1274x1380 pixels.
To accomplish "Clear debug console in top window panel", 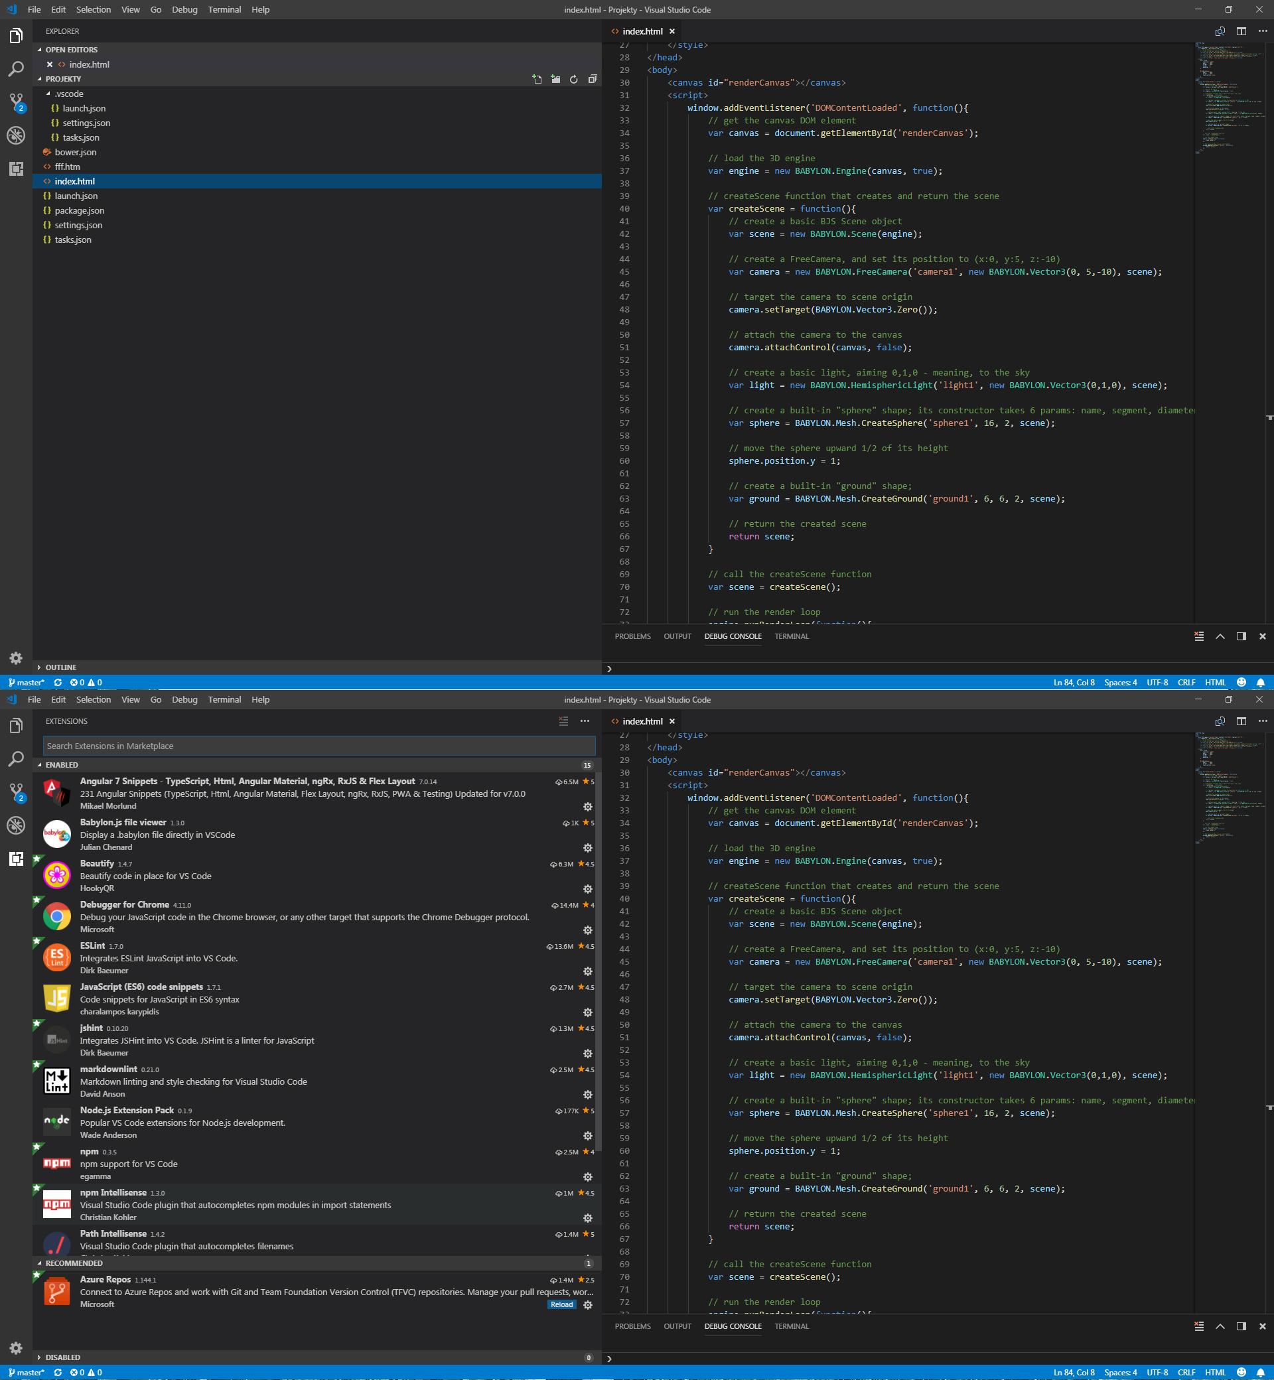I will pos(1199,636).
